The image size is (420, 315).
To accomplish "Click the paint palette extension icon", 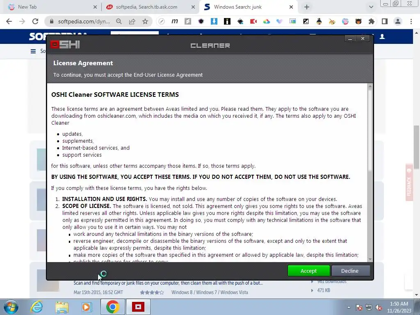I will click(332, 21).
